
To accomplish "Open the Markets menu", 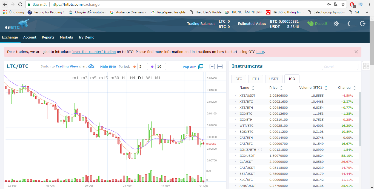I will point(66,37).
